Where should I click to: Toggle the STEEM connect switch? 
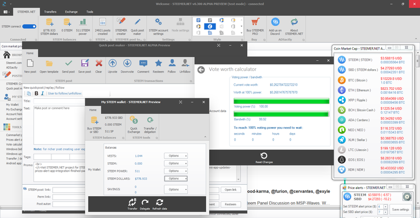pos(29,26)
